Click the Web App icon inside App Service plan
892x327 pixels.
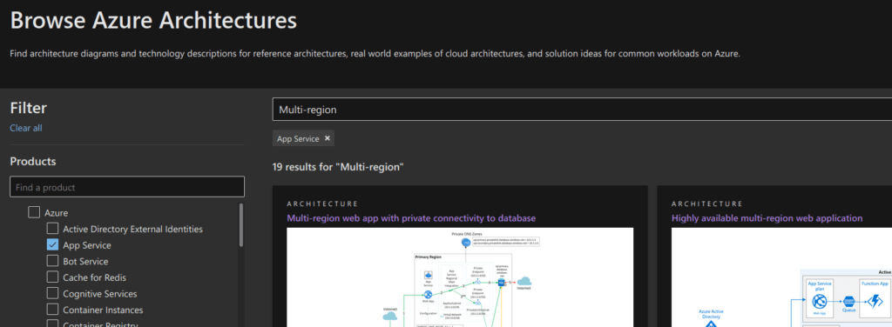[820, 301]
